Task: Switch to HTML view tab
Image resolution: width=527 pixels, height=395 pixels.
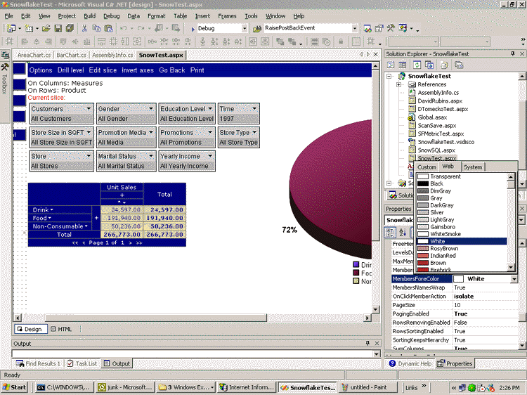Action: click(x=61, y=329)
